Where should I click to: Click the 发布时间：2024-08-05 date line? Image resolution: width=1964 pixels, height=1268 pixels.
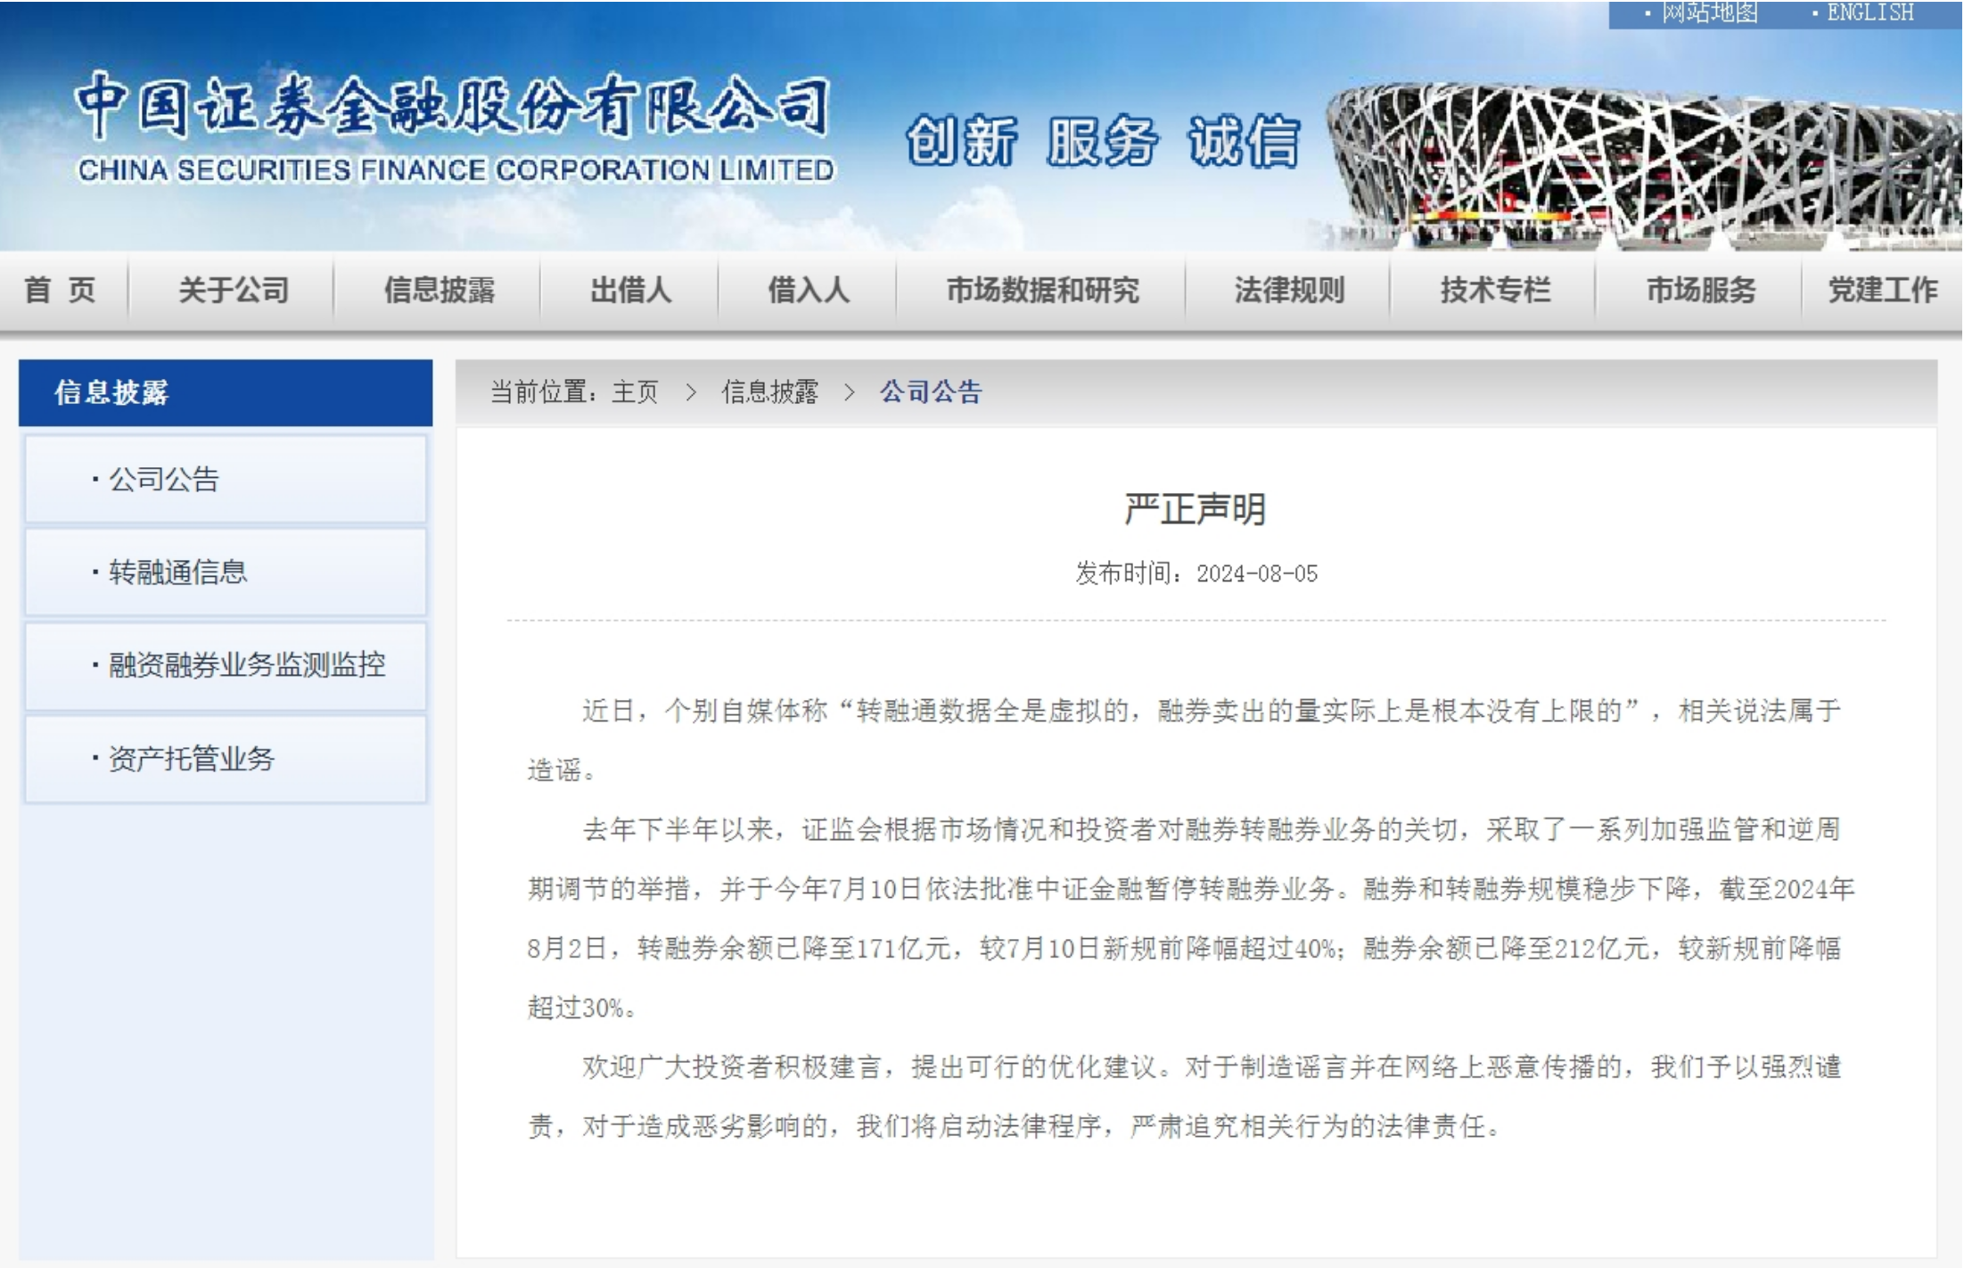click(1196, 573)
